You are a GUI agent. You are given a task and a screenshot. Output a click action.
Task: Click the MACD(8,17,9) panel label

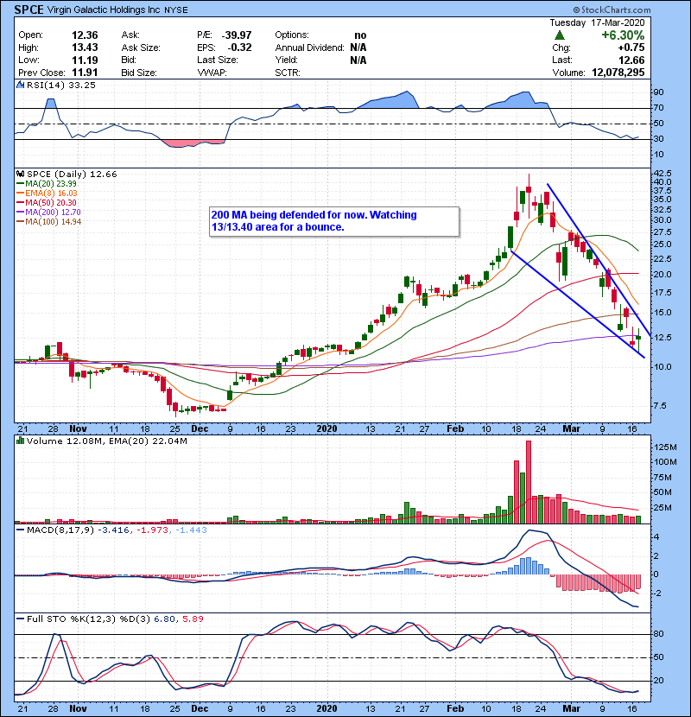(x=60, y=530)
